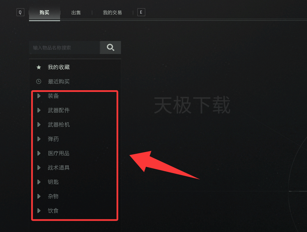Focus the 输入物品名称搜索 search field

pos(65,47)
